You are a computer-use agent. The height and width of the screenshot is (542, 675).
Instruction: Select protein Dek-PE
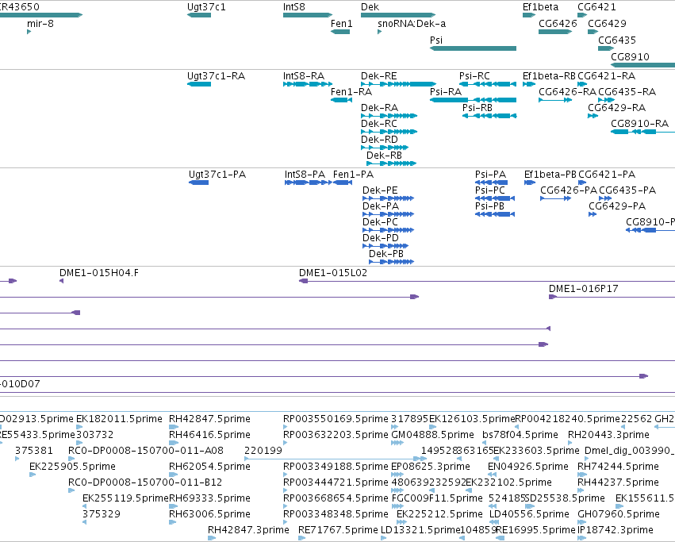tap(380, 190)
